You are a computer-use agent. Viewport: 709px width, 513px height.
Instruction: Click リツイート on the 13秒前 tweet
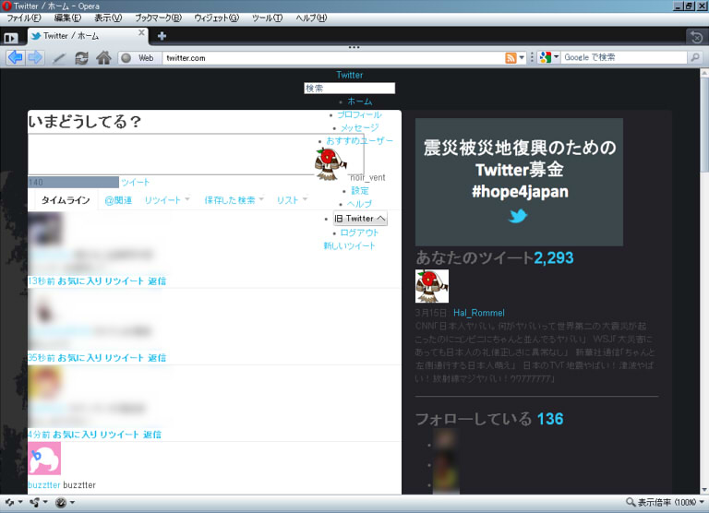coord(125,281)
